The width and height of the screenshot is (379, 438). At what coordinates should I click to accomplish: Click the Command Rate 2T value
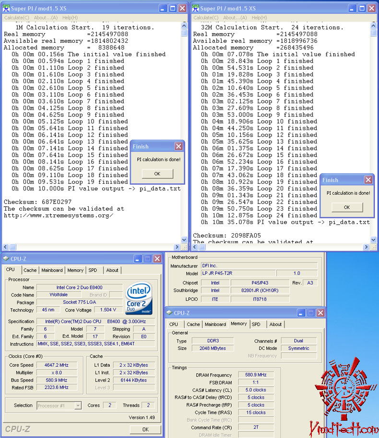(x=256, y=427)
